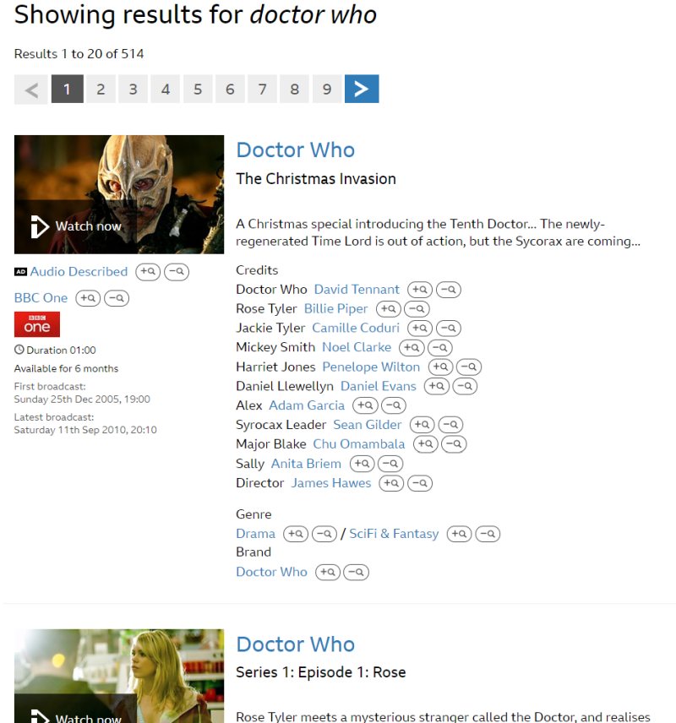Open Anita Briem credit link
The image size is (676, 723).
point(306,464)
